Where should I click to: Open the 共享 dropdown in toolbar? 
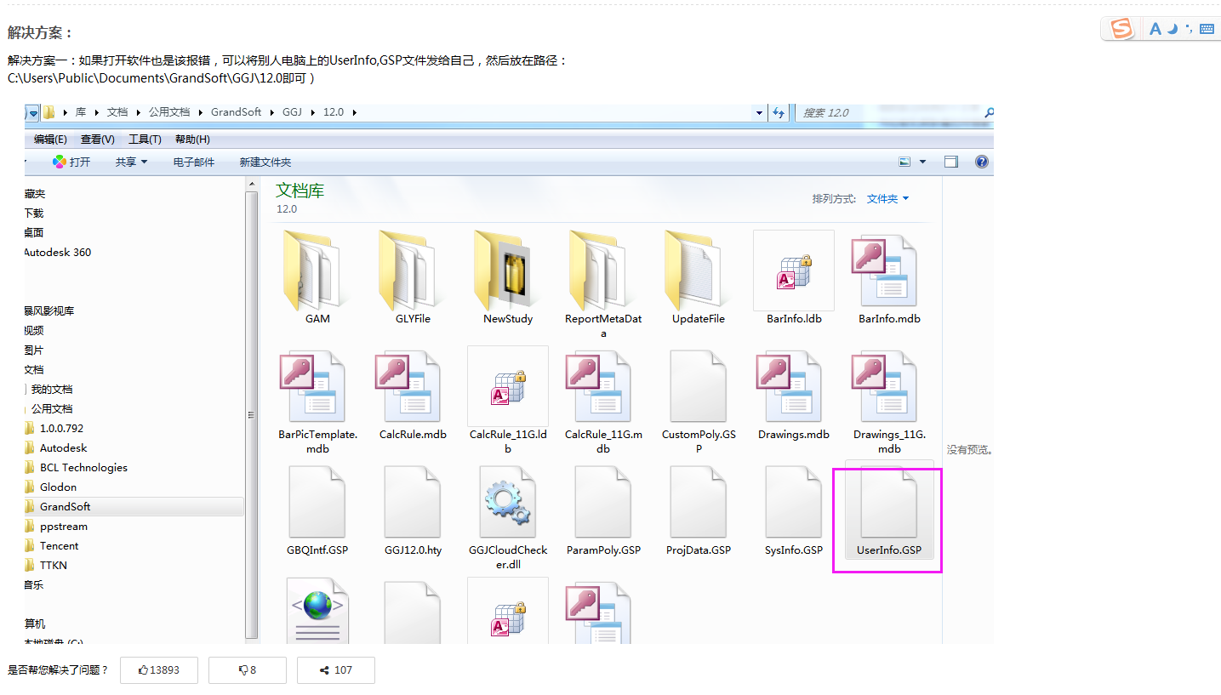point(132,162)
